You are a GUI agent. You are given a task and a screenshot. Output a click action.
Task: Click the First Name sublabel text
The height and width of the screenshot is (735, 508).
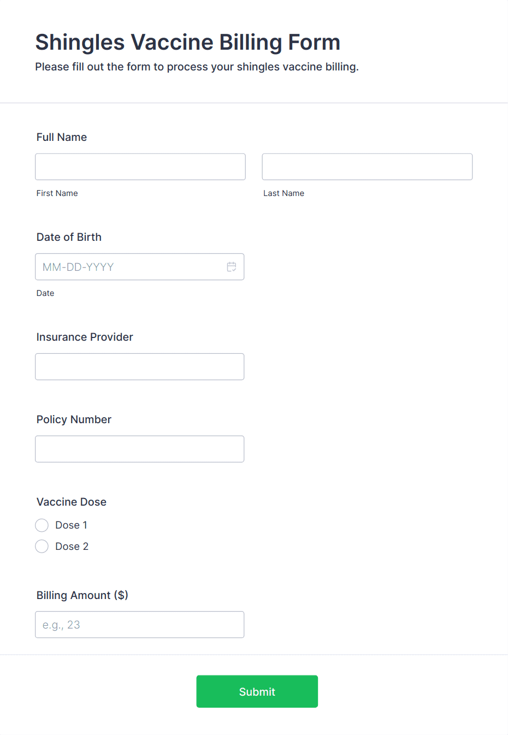tap(57, 193)
